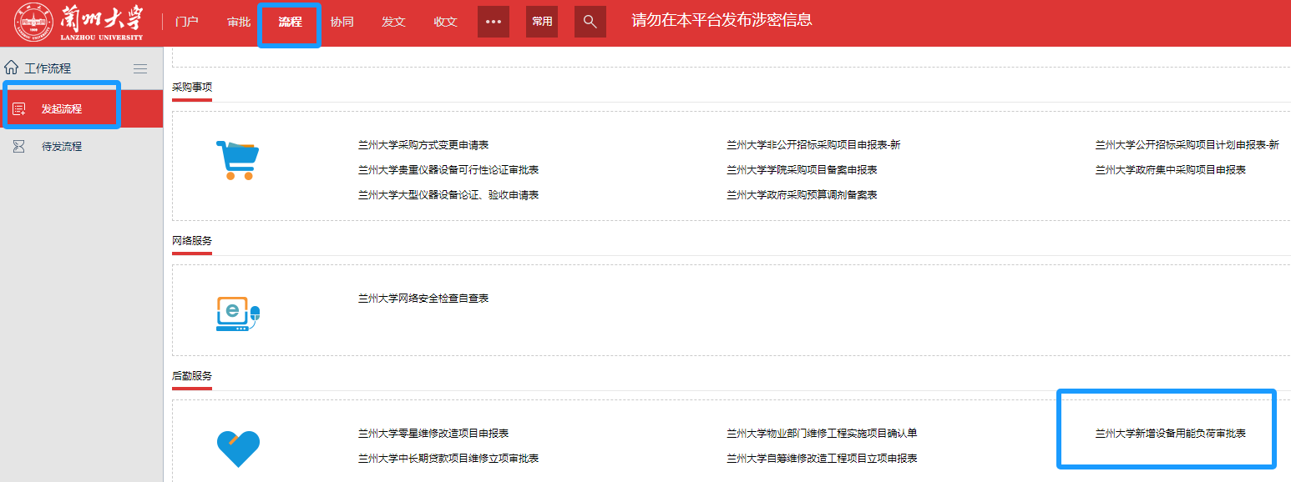Open 兰州大学零星维修改造项目申报表
1291x482 pixels.
point(433,434)
